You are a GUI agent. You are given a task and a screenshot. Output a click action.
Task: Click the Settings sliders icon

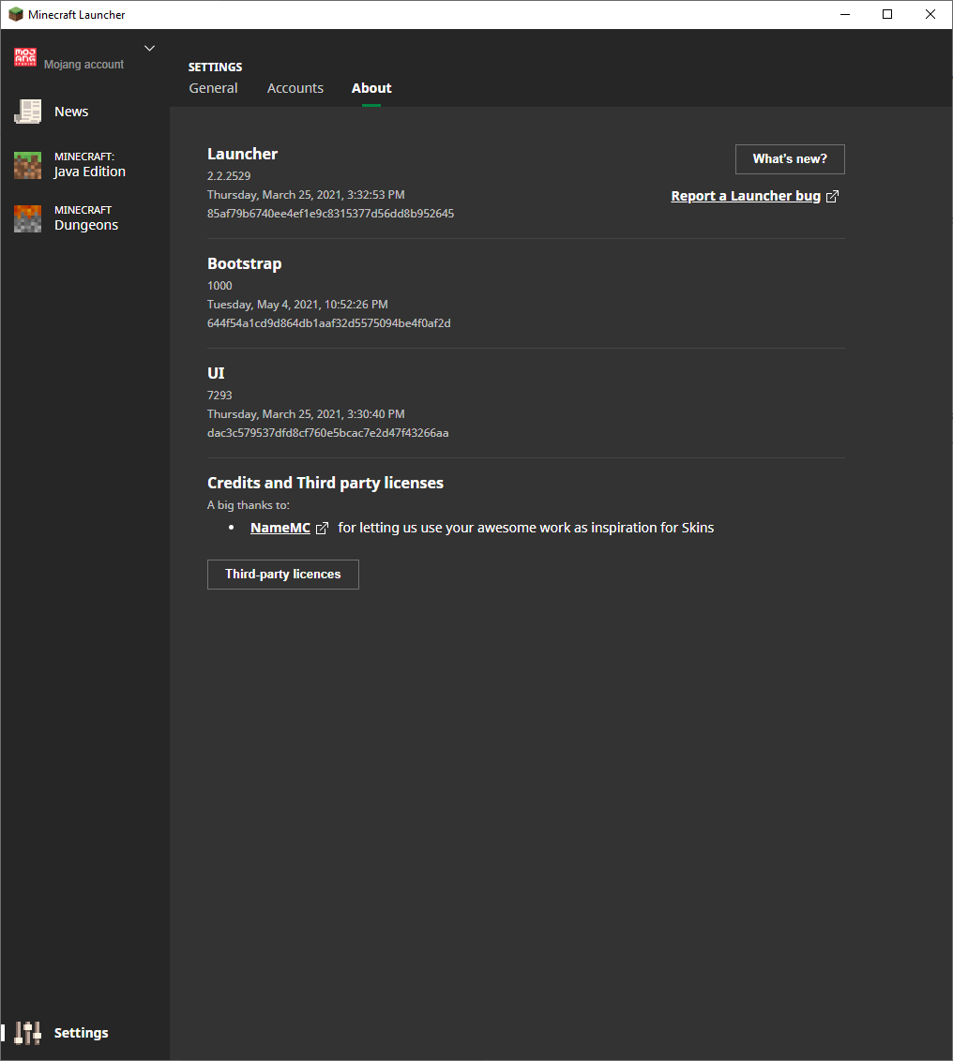coord(28,1033)
